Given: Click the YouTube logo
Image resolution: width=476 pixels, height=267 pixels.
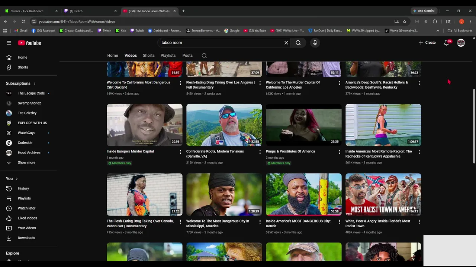Looking at the screenshot, I should tap(29, 43).
